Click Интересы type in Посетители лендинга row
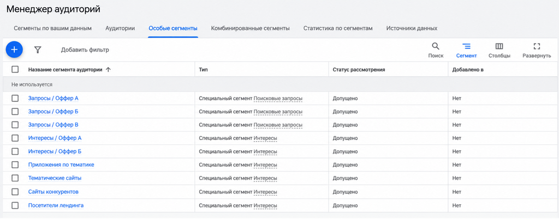The image size is (559, 219). pyautogui.click(x=265, y=205)
